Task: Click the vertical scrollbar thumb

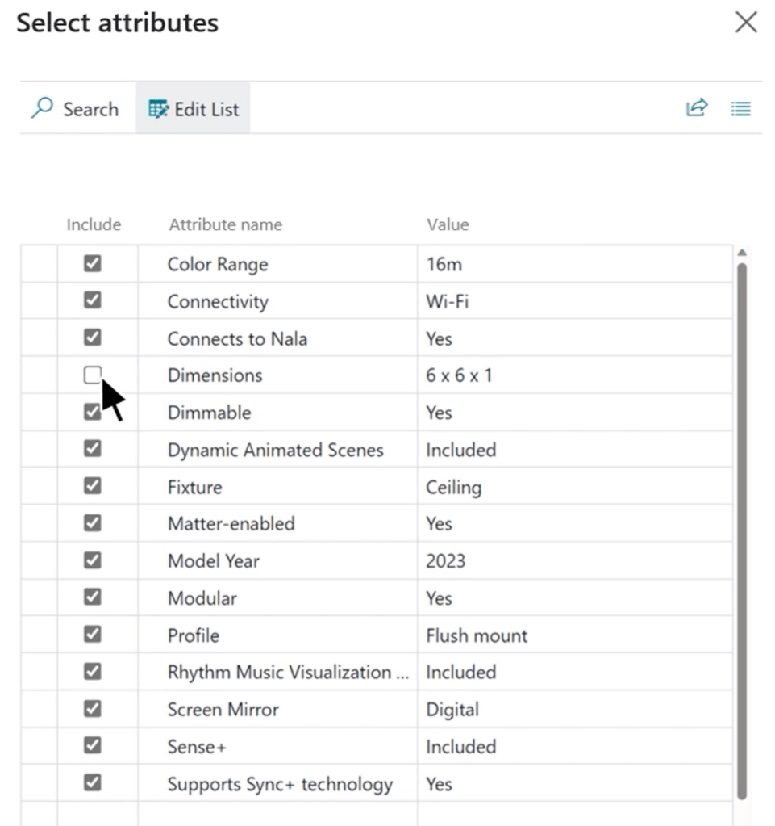Action: click(x=742, y=525)
